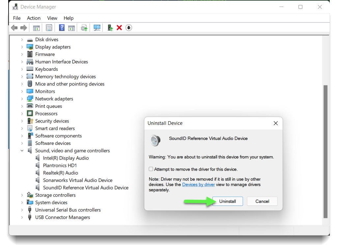Image resolution: width=338 pixels, height=252 pixels.
Task: Click the USB Connector Managers icon
Action: click(30, 217)
